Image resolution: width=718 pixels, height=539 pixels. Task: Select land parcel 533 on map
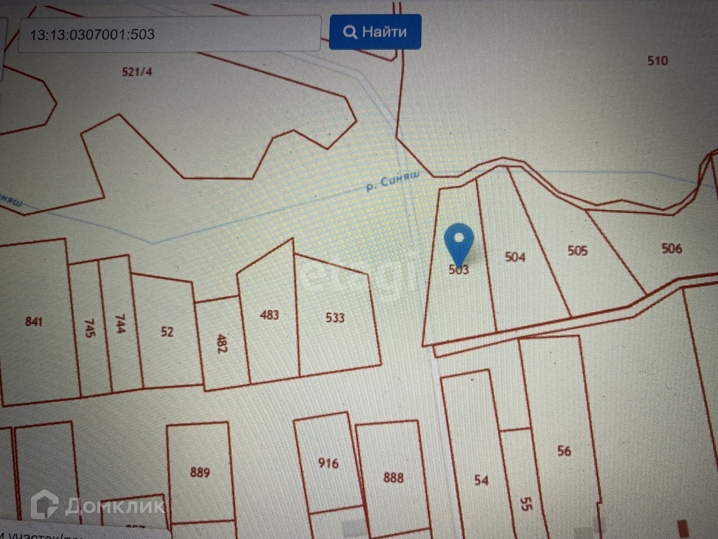335,317
